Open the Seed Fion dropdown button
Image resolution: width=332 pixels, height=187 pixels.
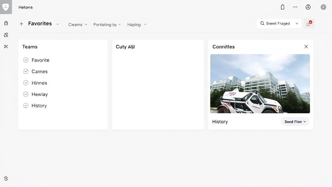[295, 122]
